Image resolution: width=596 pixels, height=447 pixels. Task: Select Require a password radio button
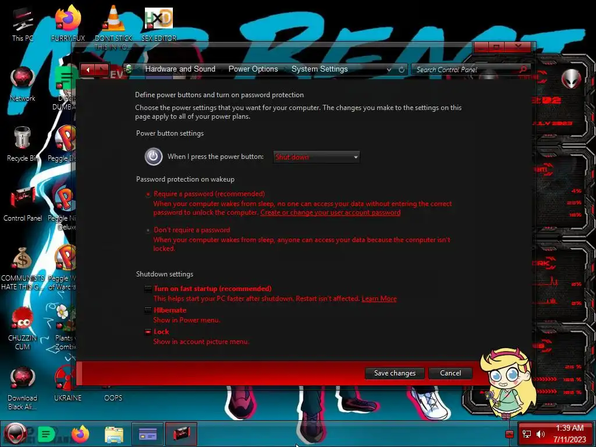[x=148, y=194]
